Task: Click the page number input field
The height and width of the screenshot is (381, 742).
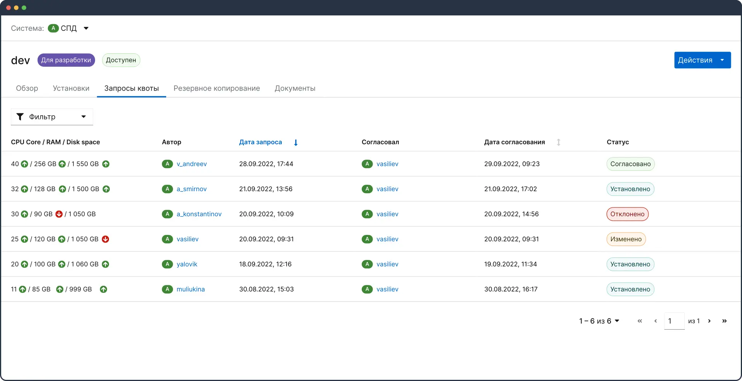Action: pyautogui.click(x=674, y=321)
